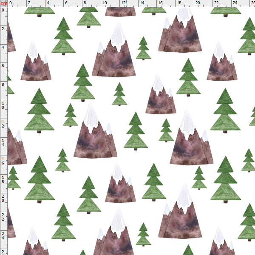Viewport: 255px width, 255px height.
Task: Click the 20 mark on the horizontal ruler
Action: click(198, 3)
